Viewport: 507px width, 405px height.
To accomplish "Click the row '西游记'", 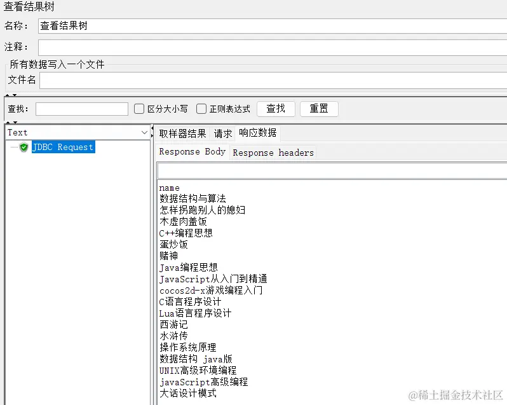I will coord(173,324).
